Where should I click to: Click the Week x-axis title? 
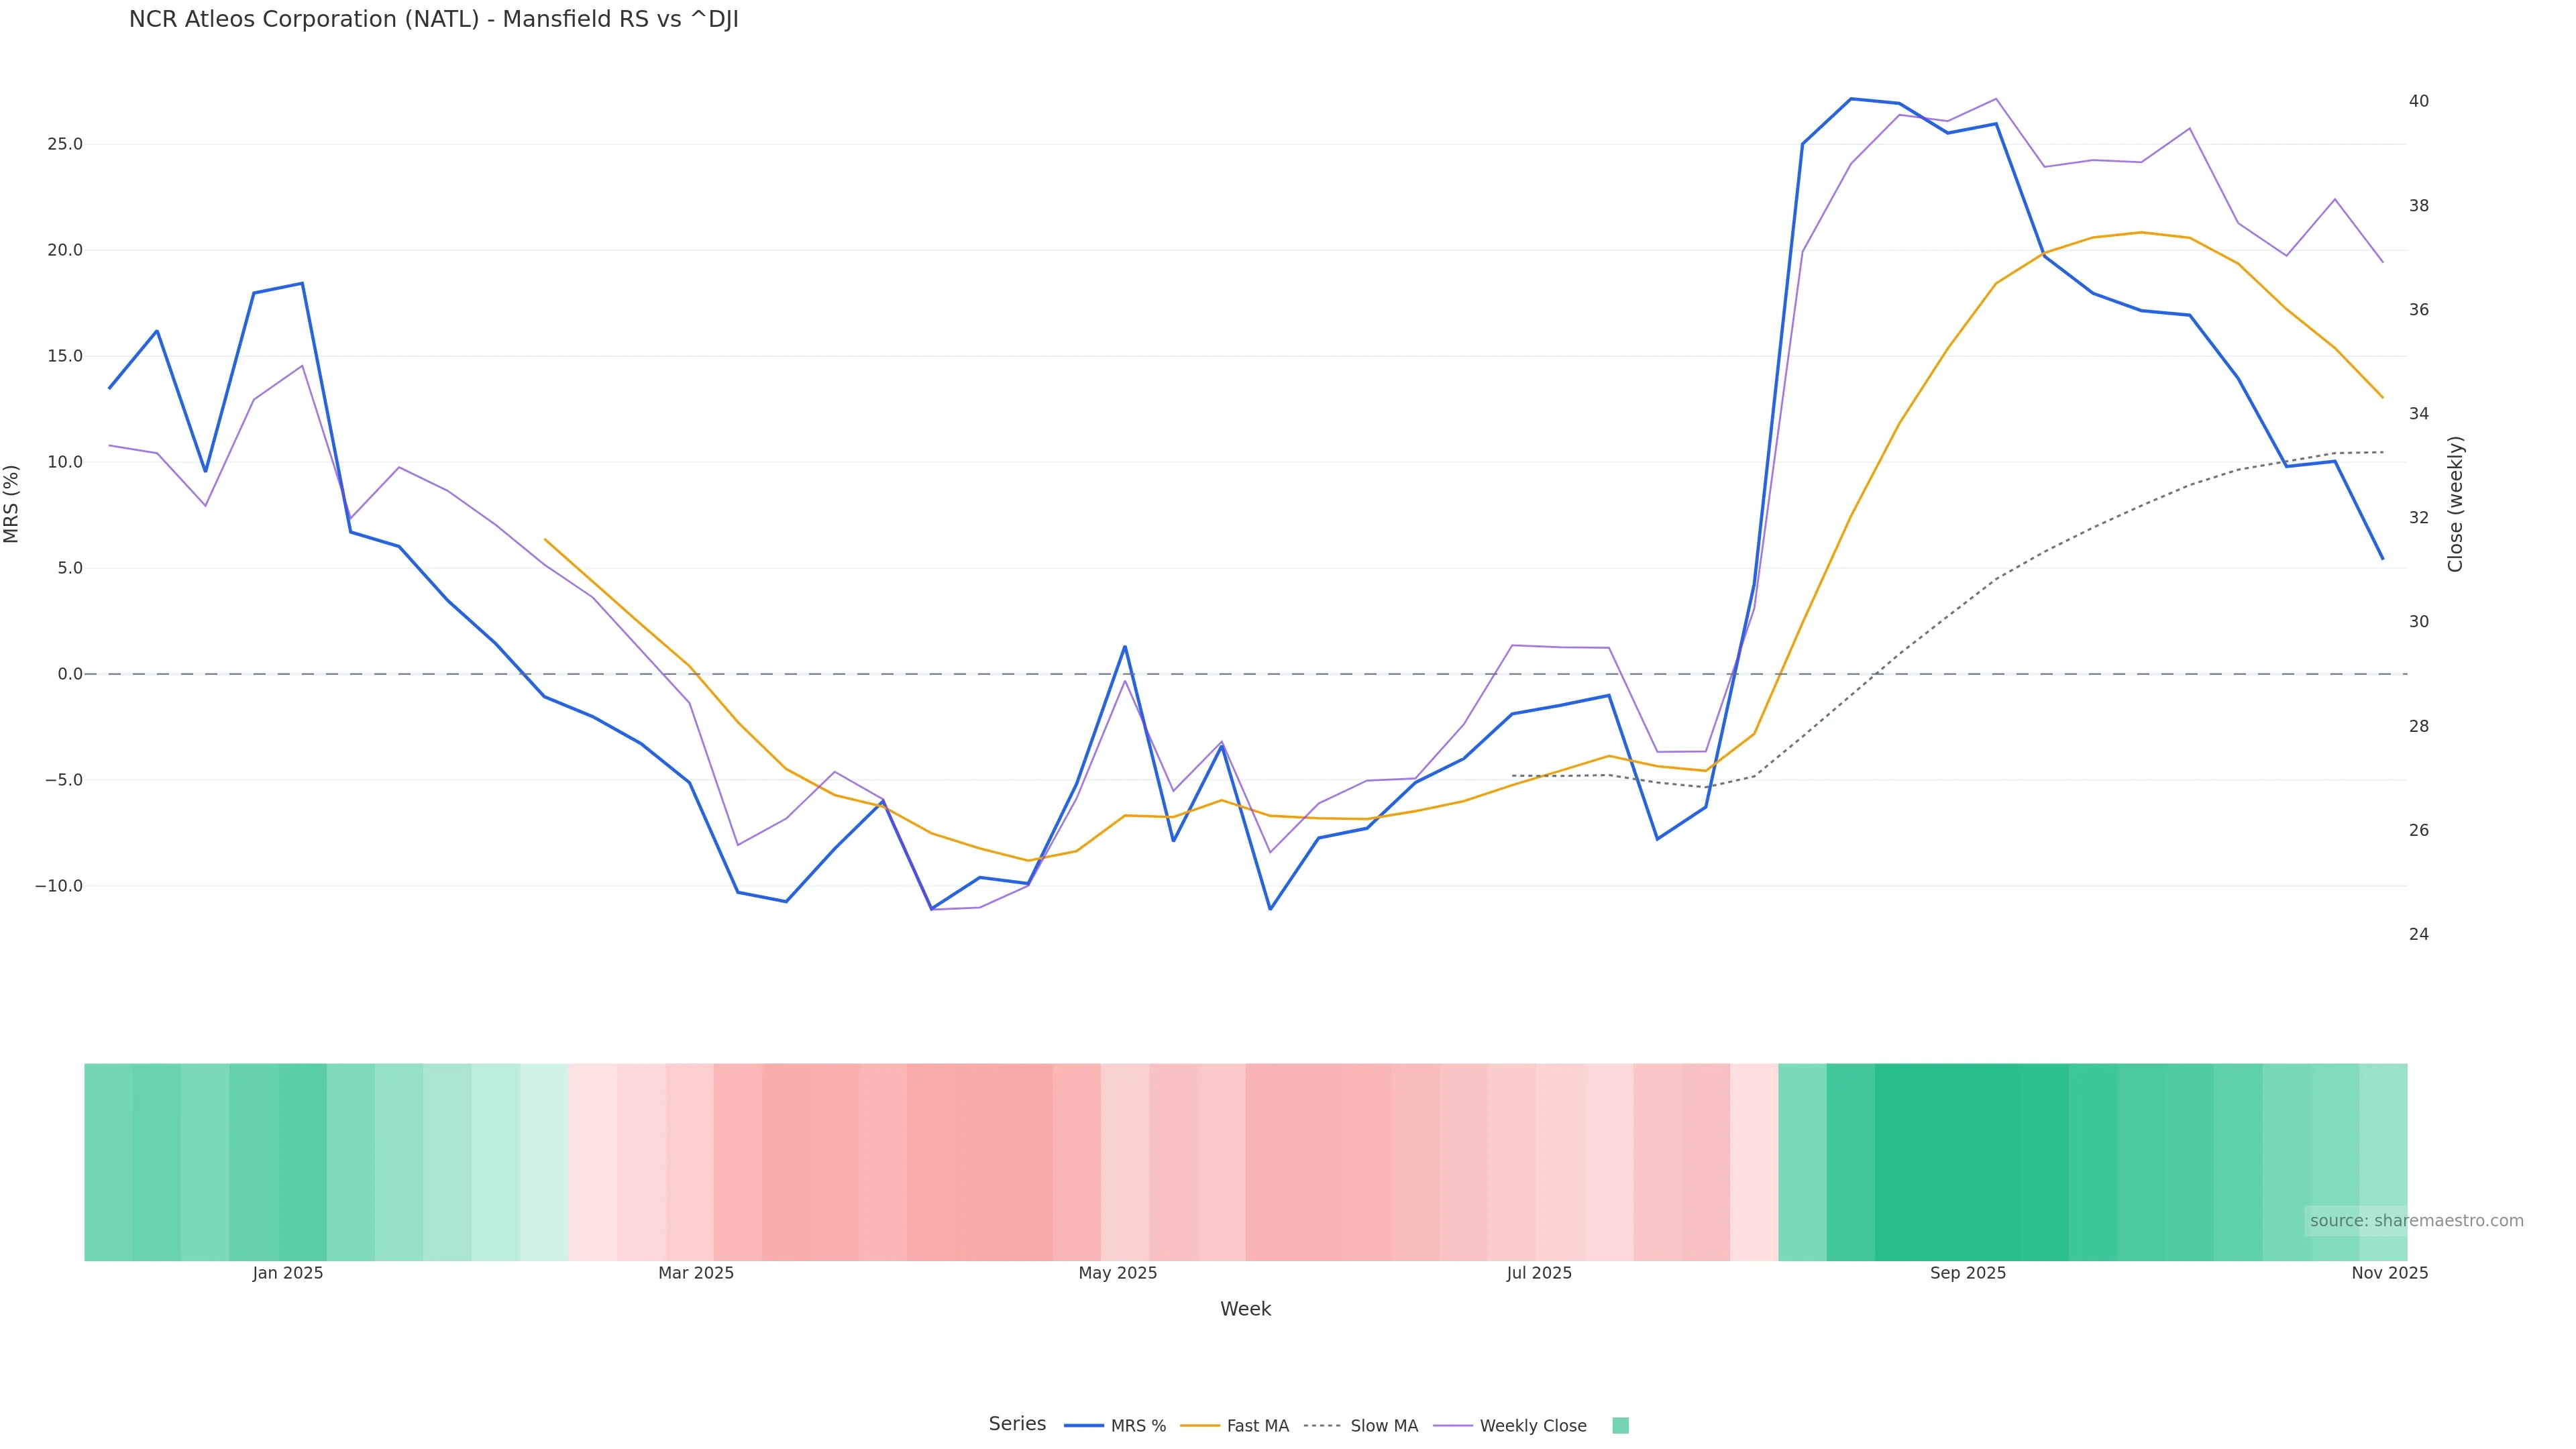click(x=1245, y=1309)
